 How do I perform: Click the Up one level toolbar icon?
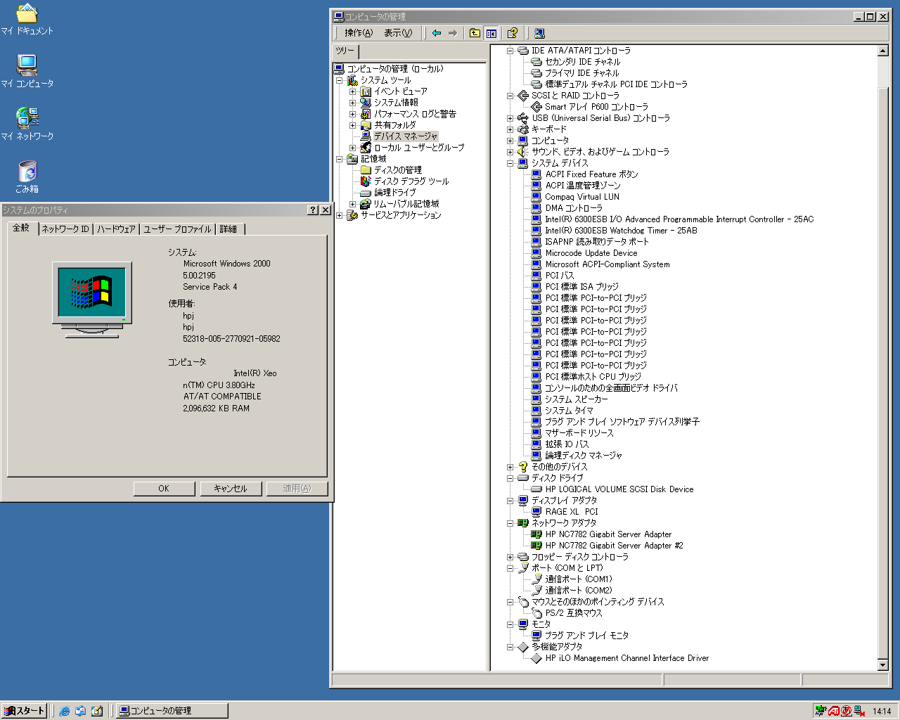point(475,33)
